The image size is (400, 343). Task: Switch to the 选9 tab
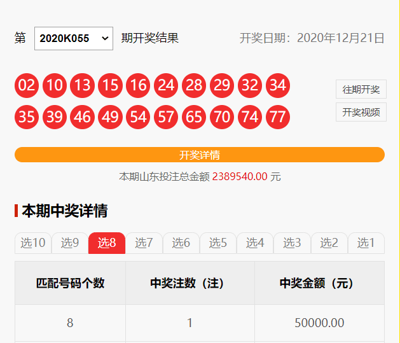70,242
